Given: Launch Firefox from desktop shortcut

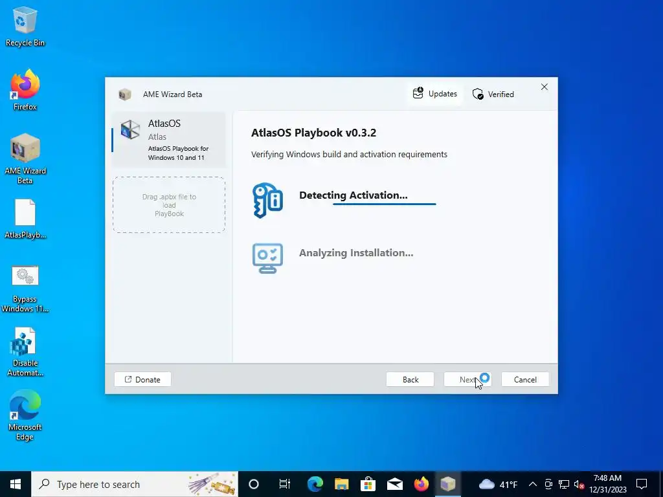Looking at the screenshot, I should click(x=25, y=89).
